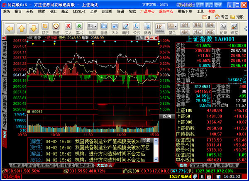Select the 上证180 index row
Screen dimensions: 249x181
coord(212,110)
